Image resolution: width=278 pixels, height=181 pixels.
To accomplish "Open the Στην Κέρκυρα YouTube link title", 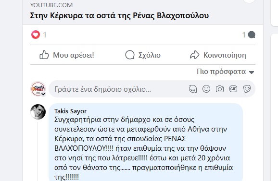I will (x=119, y=15).
